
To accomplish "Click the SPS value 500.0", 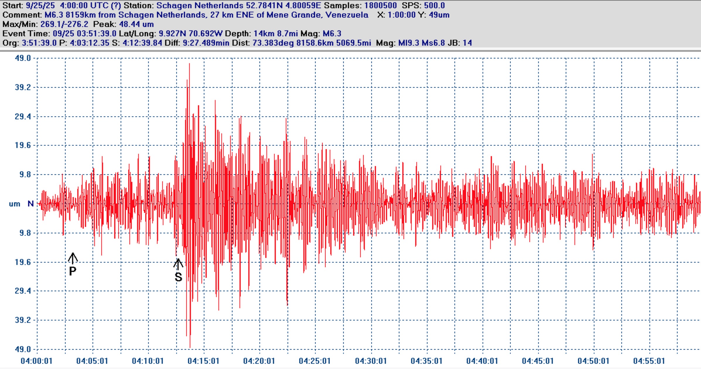I will point(434,6).
